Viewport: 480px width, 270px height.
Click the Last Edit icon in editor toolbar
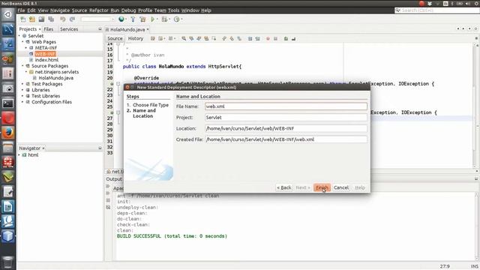[153, 38]
